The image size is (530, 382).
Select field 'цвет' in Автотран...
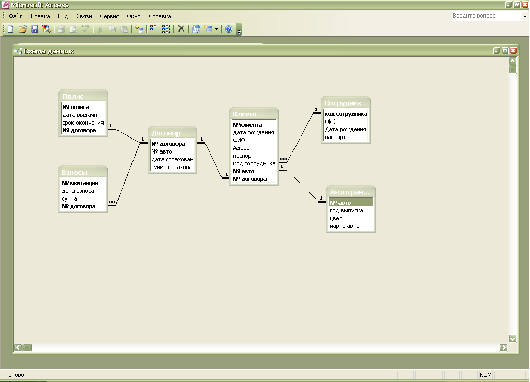(351, 218)
